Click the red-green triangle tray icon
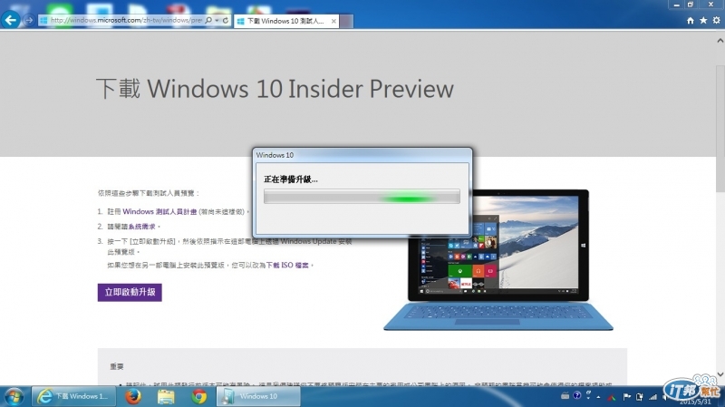 click(612, 397)
